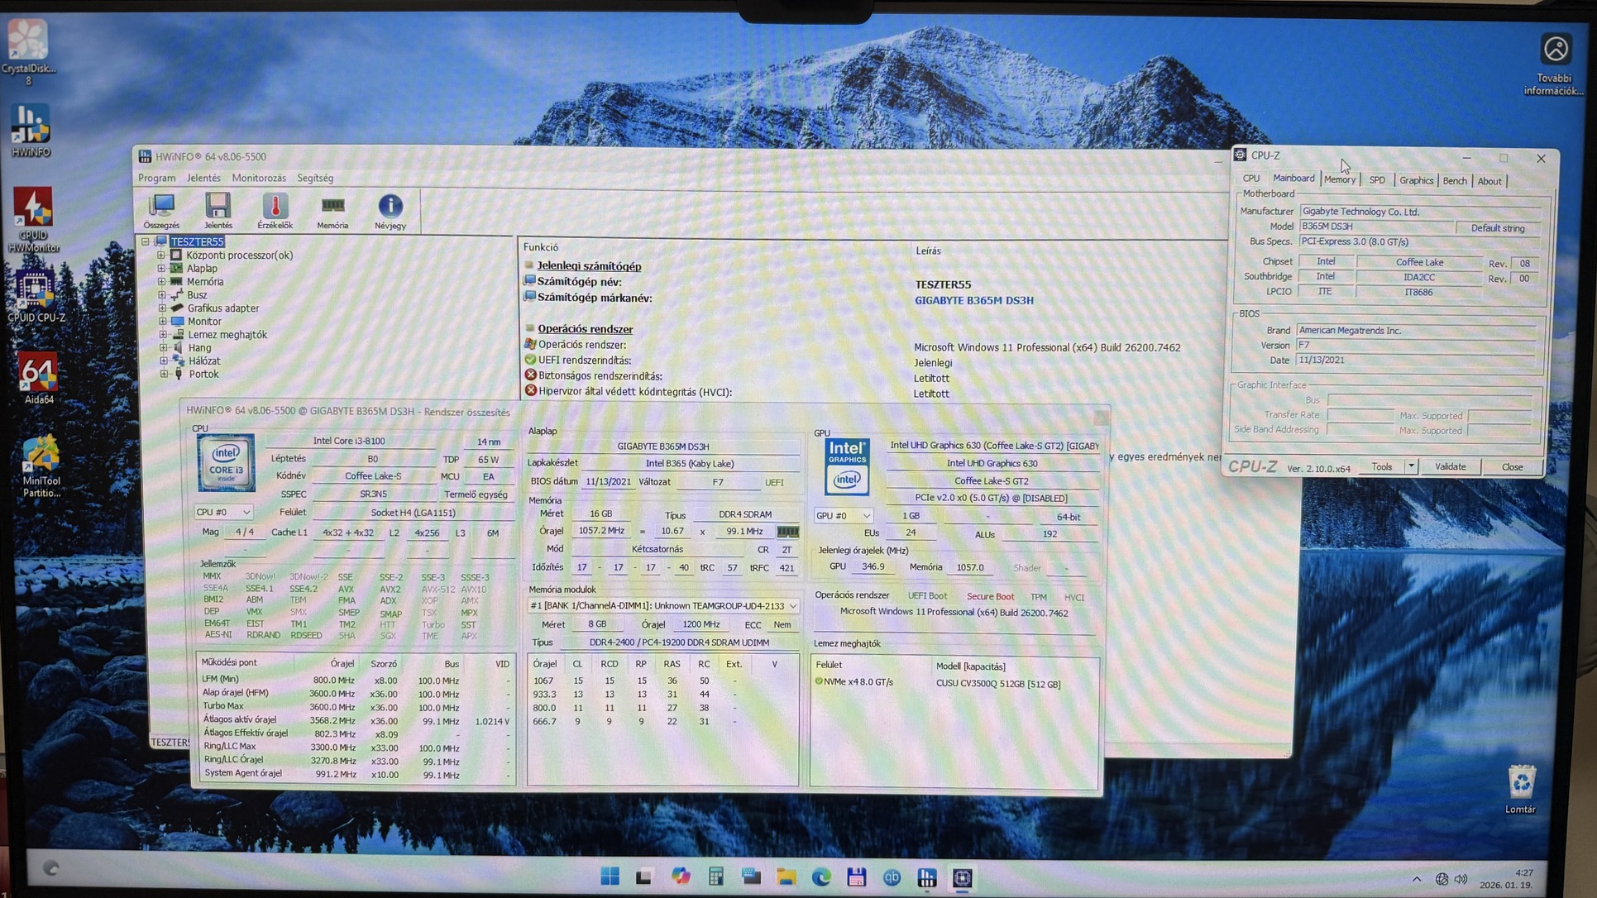
Task: Switch to the Memory tab in CPU-Z
Action: point(1339,180)
